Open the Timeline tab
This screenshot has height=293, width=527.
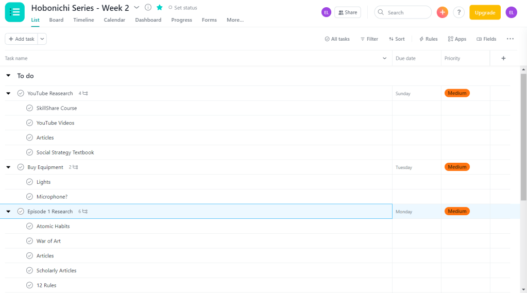pos(83,20)
